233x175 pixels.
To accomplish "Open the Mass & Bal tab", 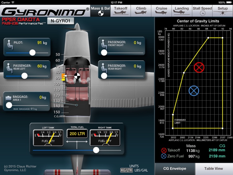I will pos(100,11).
